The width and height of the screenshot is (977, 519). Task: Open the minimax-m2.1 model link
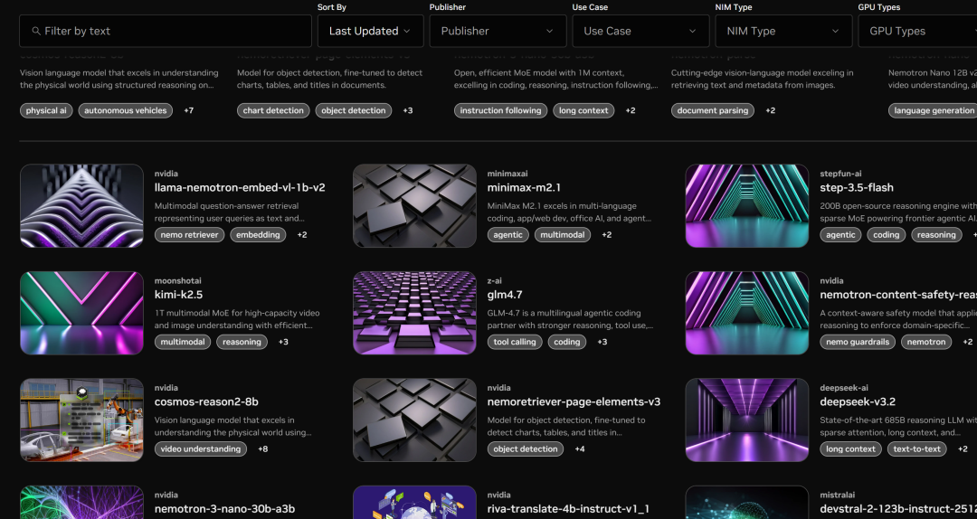[524, 187]
